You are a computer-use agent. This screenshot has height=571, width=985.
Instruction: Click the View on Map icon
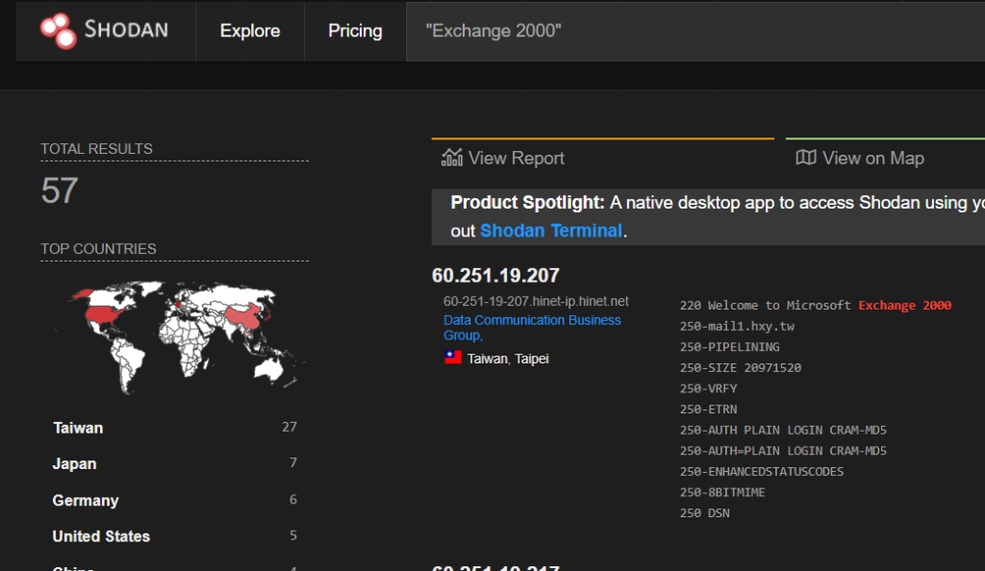806,158
